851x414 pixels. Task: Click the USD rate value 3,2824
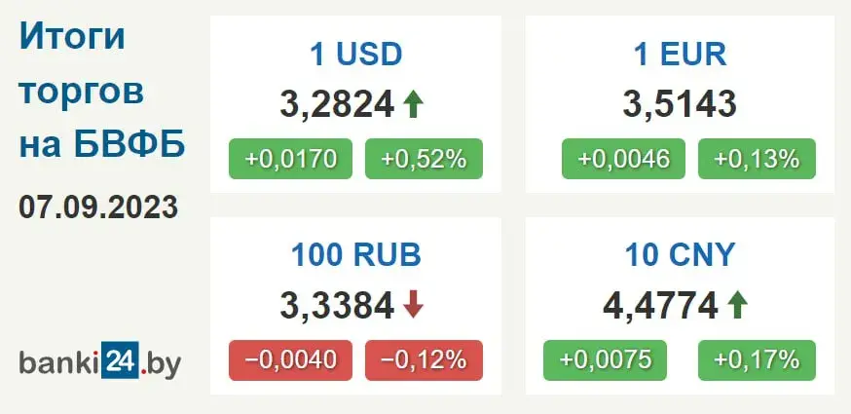(x=337, y=104)
